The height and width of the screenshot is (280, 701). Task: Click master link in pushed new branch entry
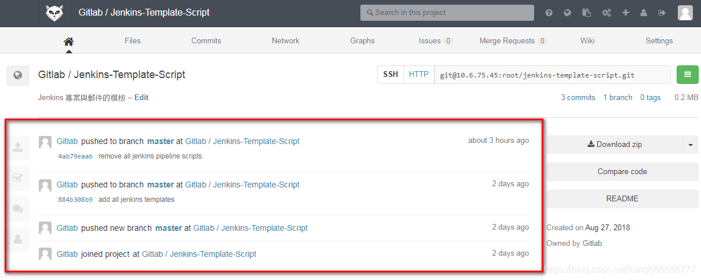(x=169, y=229)
